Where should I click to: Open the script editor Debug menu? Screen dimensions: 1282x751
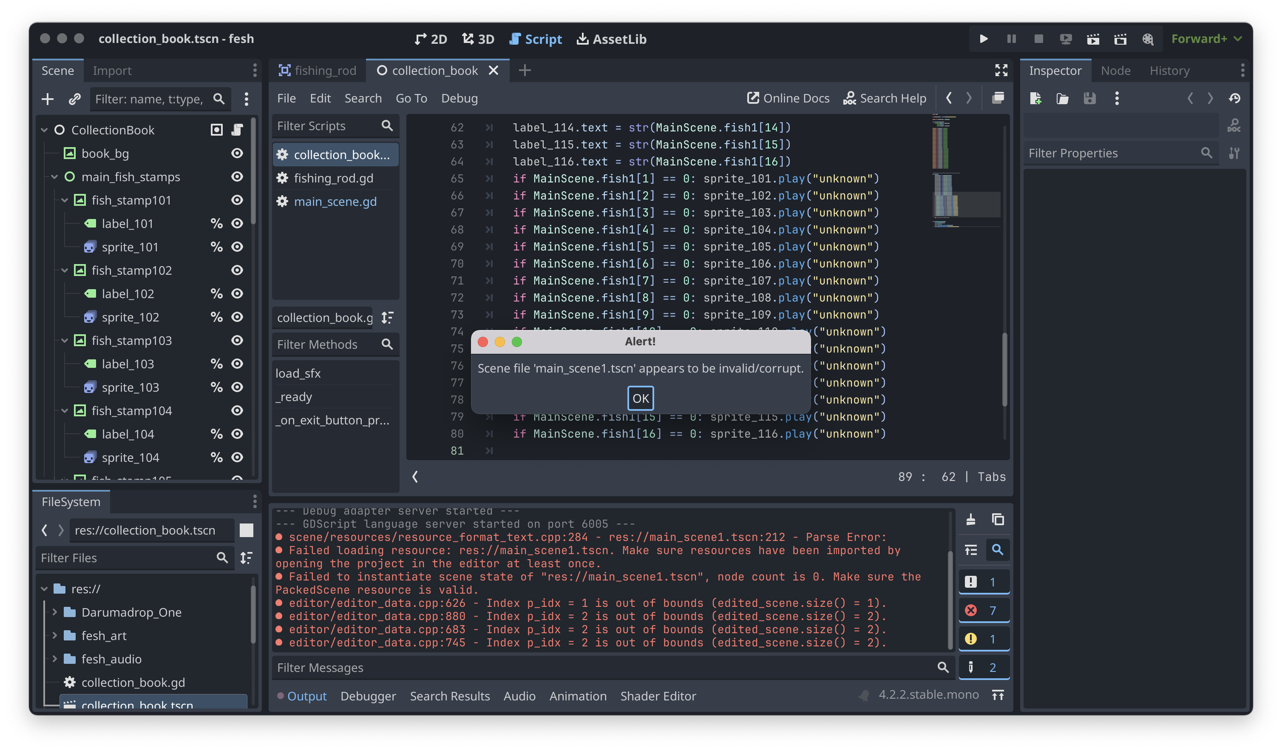click(x=459, y=98)
